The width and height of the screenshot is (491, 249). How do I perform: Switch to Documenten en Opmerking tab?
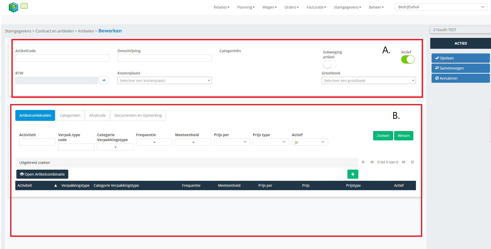point(138,115)
